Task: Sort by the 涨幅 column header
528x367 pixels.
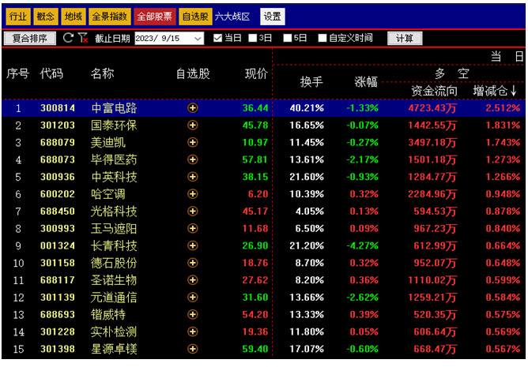Action: [x=366, y=82]
